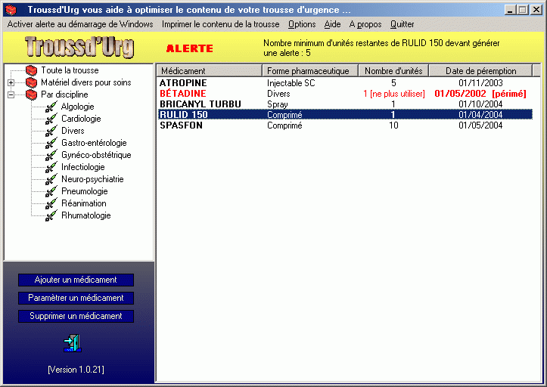The height and width of the screenshot is (387, 547).
Task: Click the syringe icon next to Neuro-psychiatrie
Action: tap(51, 179)
